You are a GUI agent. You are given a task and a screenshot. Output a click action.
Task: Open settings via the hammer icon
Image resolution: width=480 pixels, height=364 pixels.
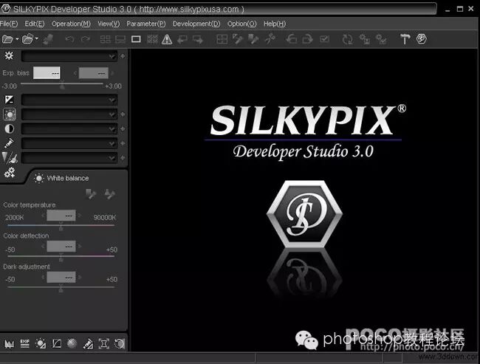405,39
